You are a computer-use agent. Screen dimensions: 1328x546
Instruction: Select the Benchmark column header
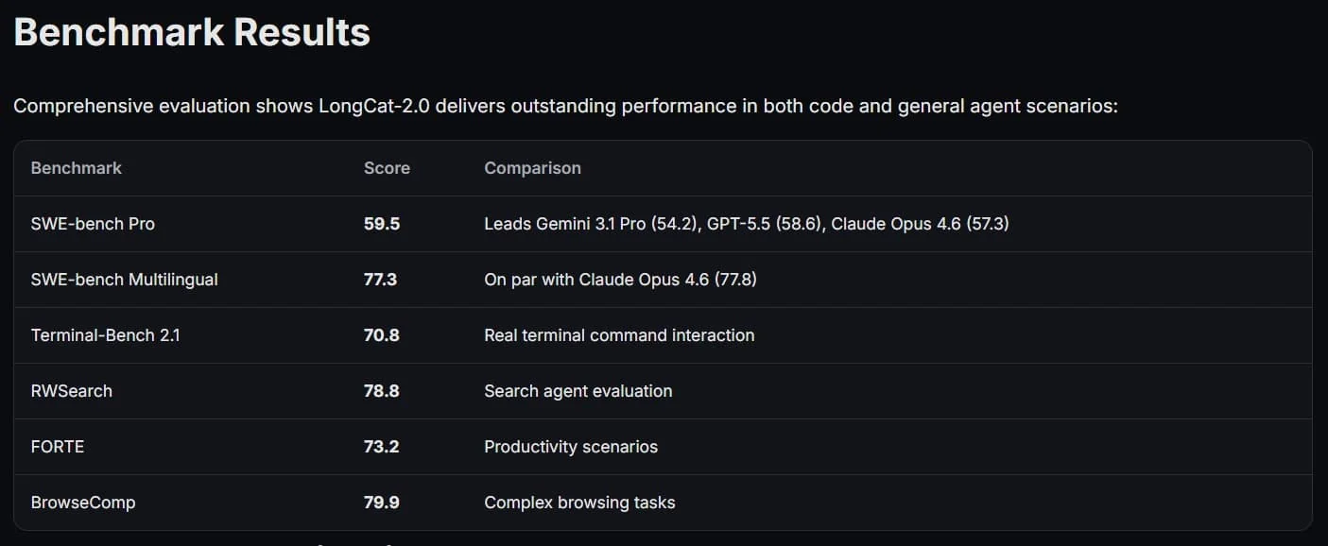[77, 168]
